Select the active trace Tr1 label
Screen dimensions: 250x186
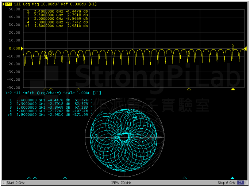(x=8, y=4)
